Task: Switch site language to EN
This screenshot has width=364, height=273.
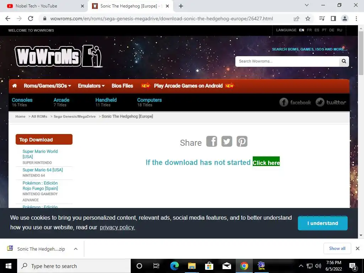Action: point(301,30)
